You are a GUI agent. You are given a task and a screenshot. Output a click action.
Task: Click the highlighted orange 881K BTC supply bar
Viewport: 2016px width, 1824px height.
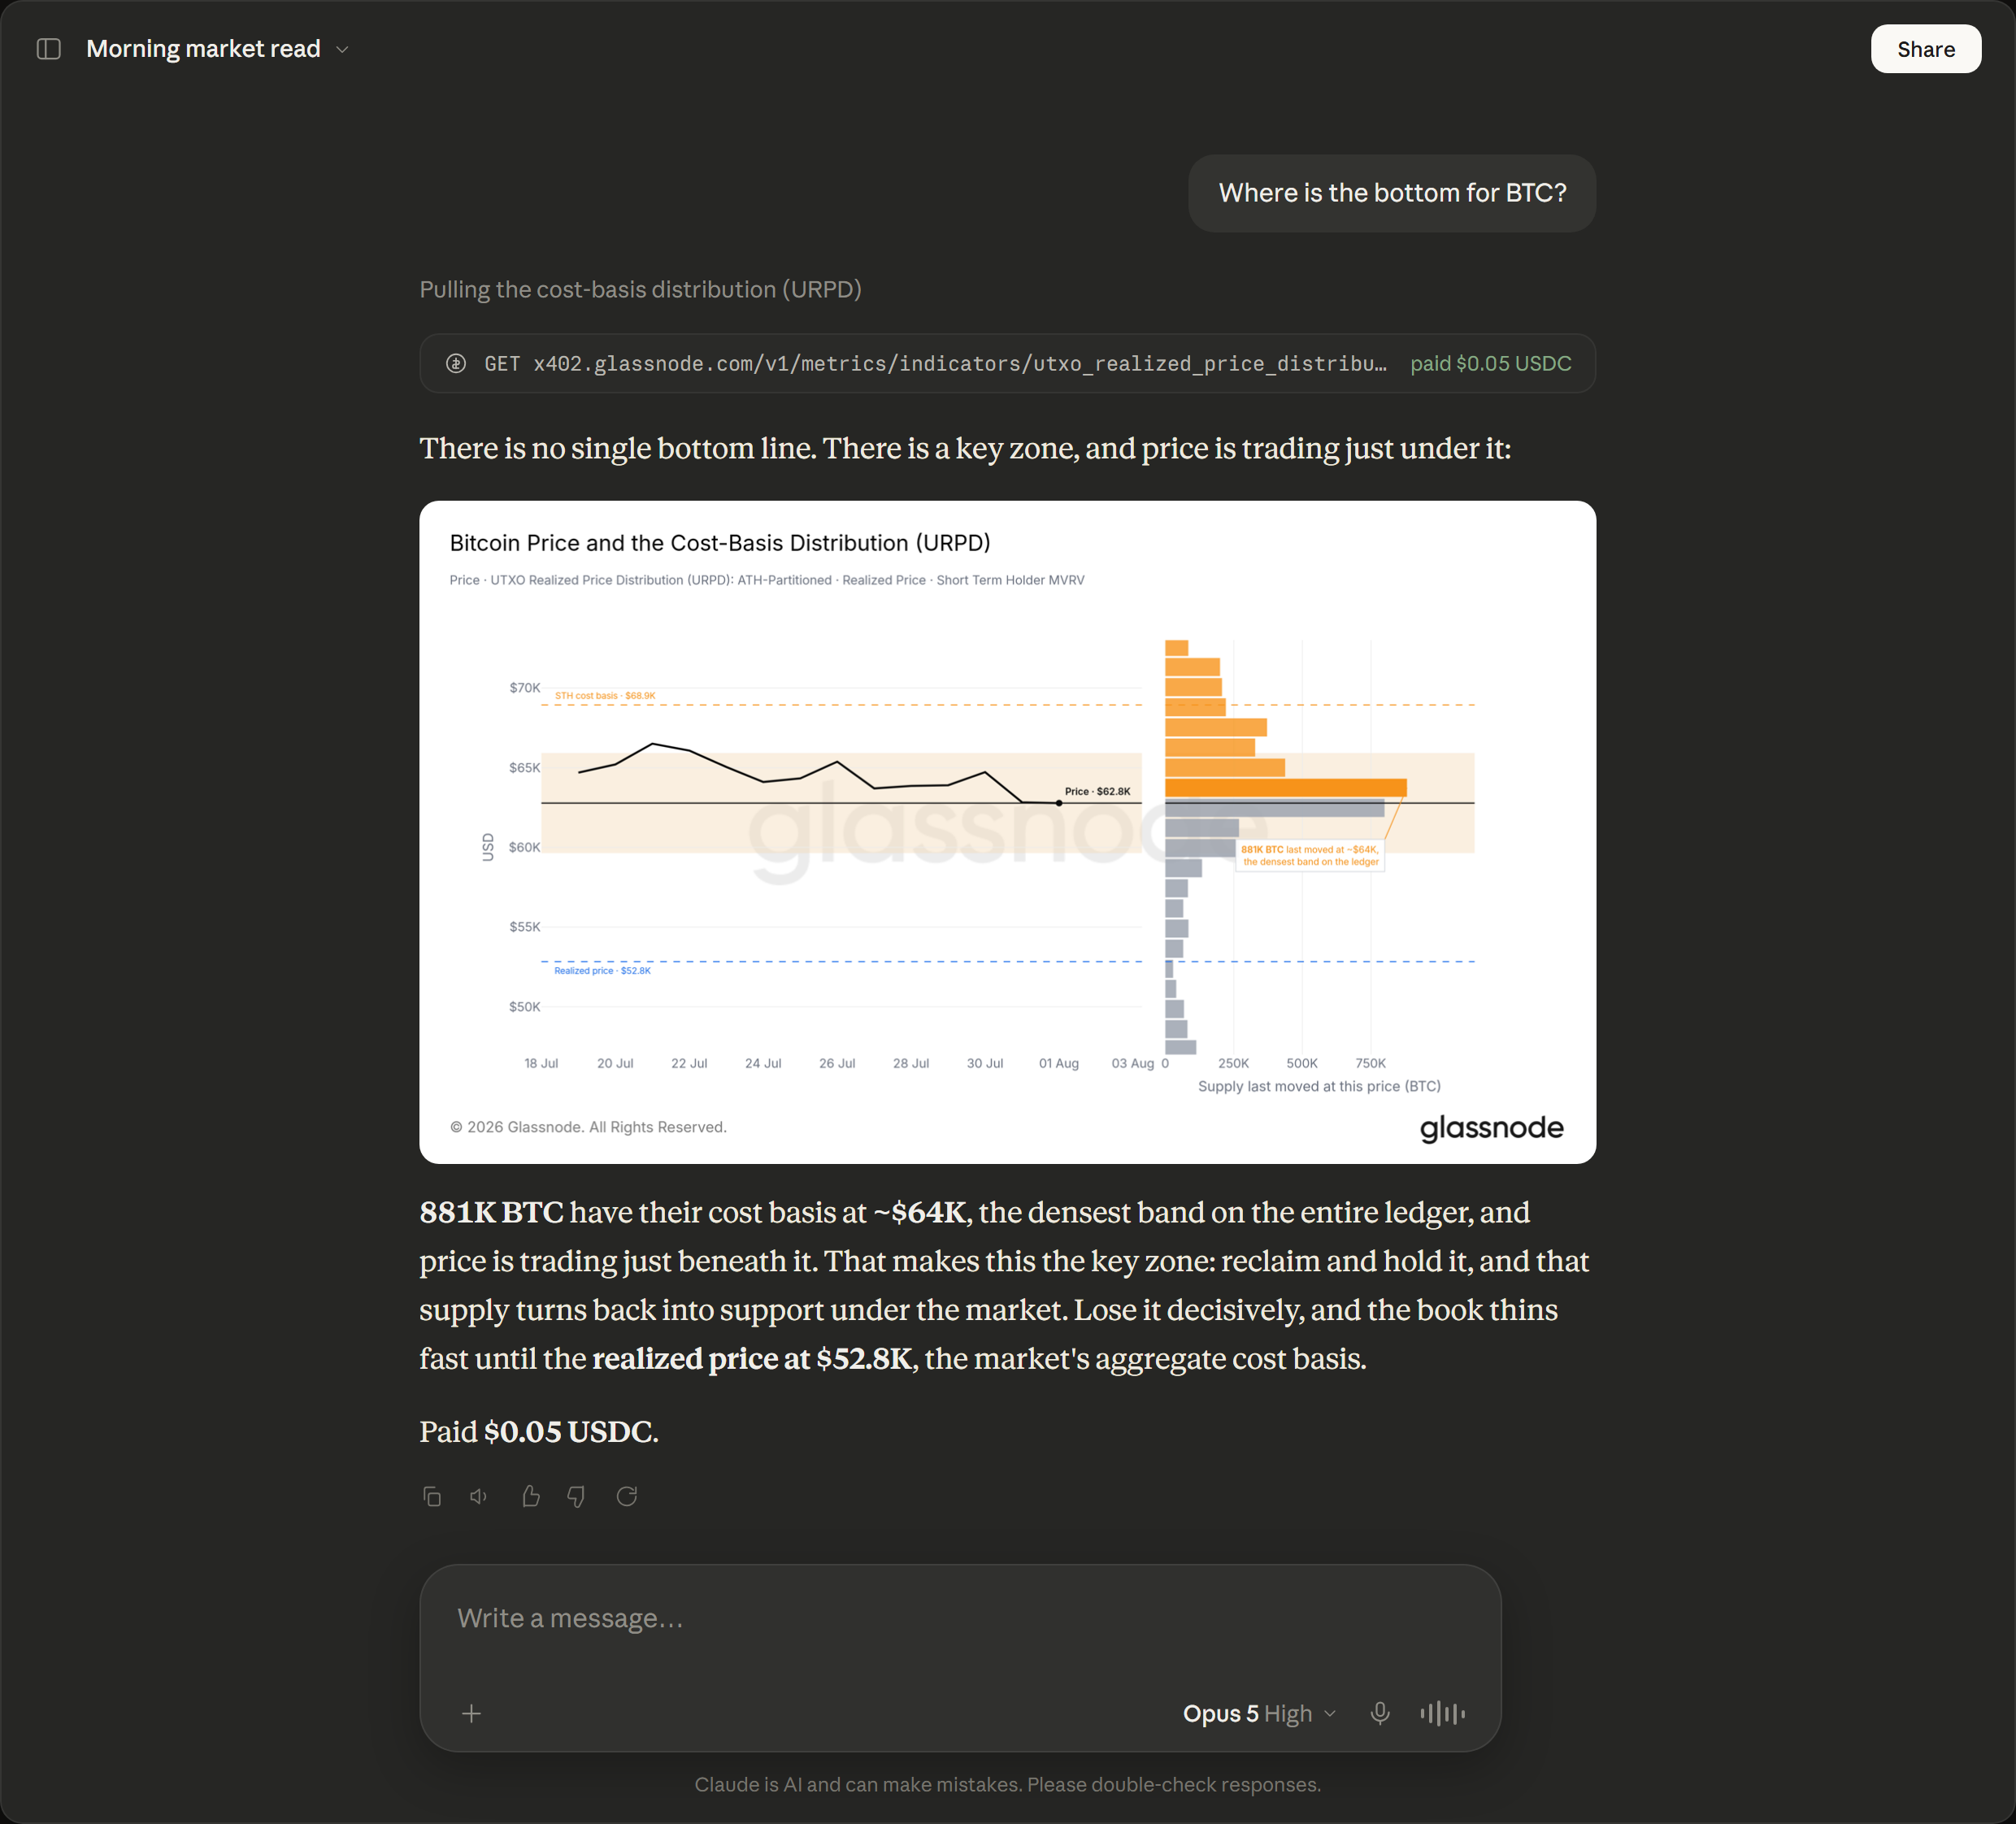coord(1285,788)
